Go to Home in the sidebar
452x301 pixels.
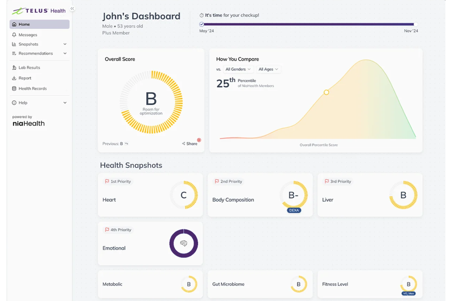[39, 24]
